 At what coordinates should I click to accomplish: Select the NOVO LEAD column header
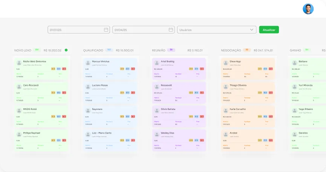tap(23, 50)
